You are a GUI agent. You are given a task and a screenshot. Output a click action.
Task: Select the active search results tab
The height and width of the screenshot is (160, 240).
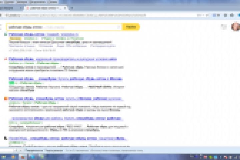pyautogui.click(x=46, y=8)
